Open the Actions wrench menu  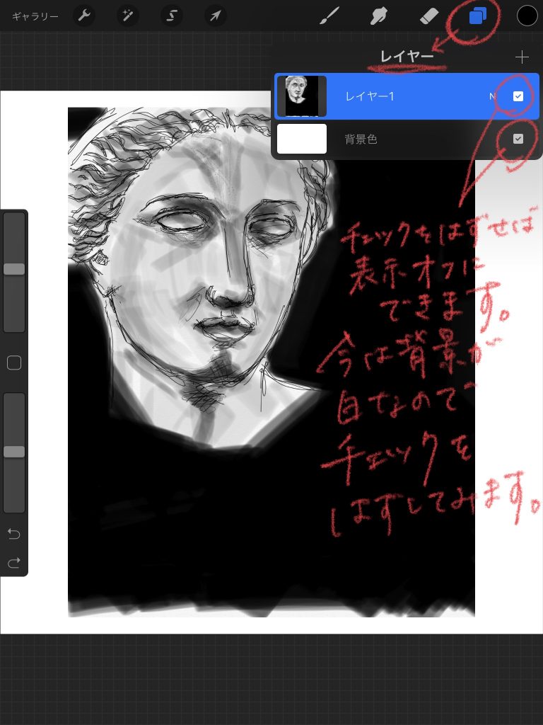pos(84,16)
